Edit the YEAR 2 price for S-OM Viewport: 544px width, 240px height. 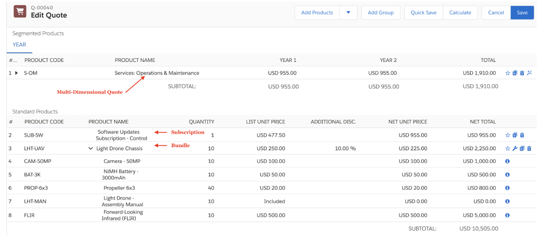pos(382,73)
